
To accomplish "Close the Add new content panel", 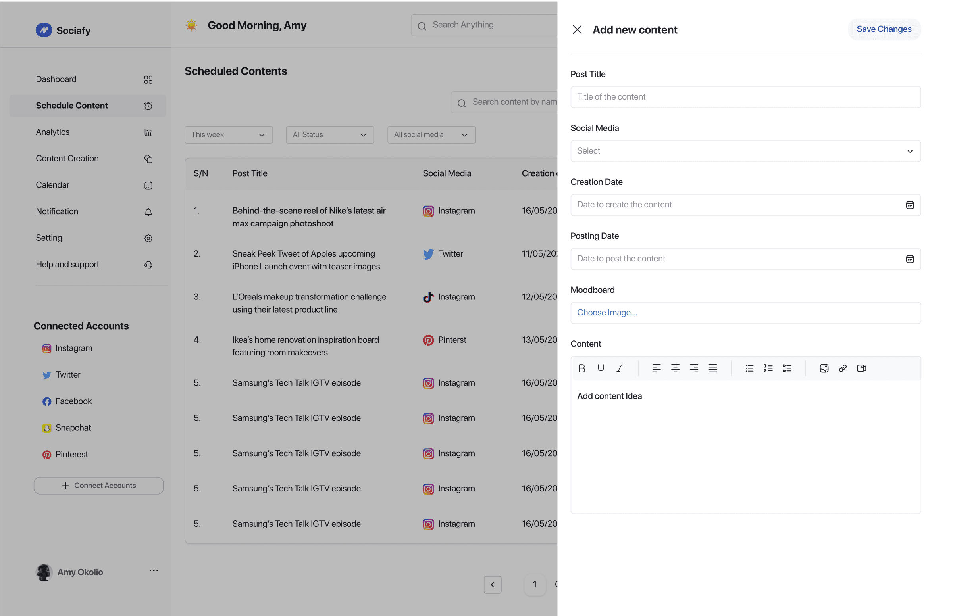I will [577, 30].
